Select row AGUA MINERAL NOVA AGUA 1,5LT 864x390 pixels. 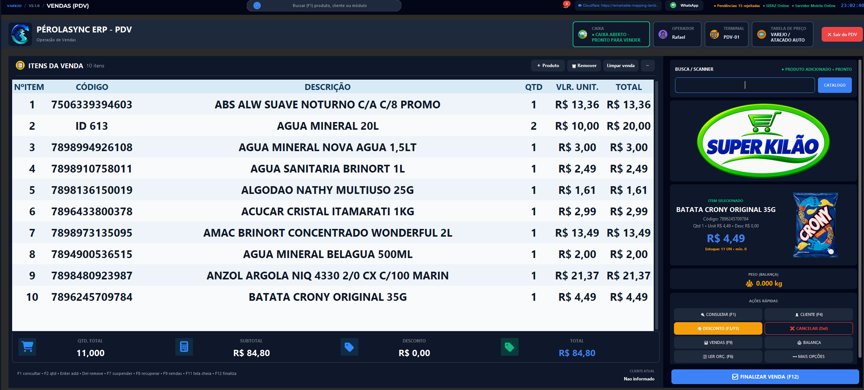pyautogui.click(x=333, y=147)
